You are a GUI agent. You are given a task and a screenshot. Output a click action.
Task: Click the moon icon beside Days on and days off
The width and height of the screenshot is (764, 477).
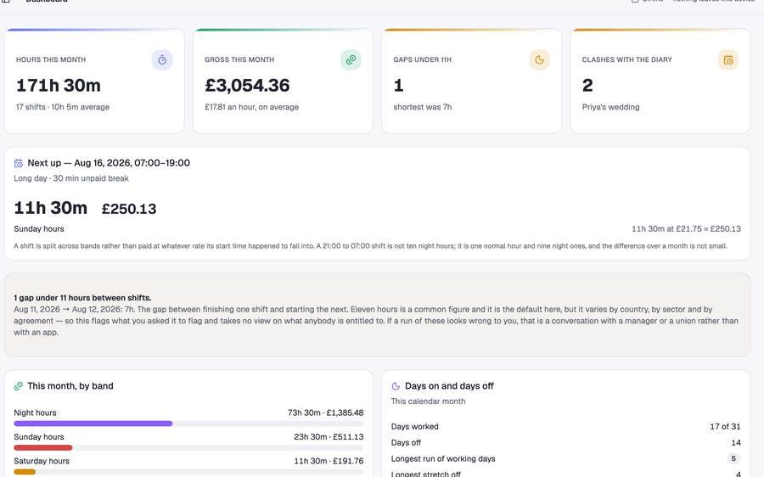click(x=396, y=386)
